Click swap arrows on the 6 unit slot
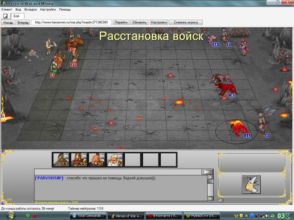The height and width of the screenshot is (220, 294). 120,156
